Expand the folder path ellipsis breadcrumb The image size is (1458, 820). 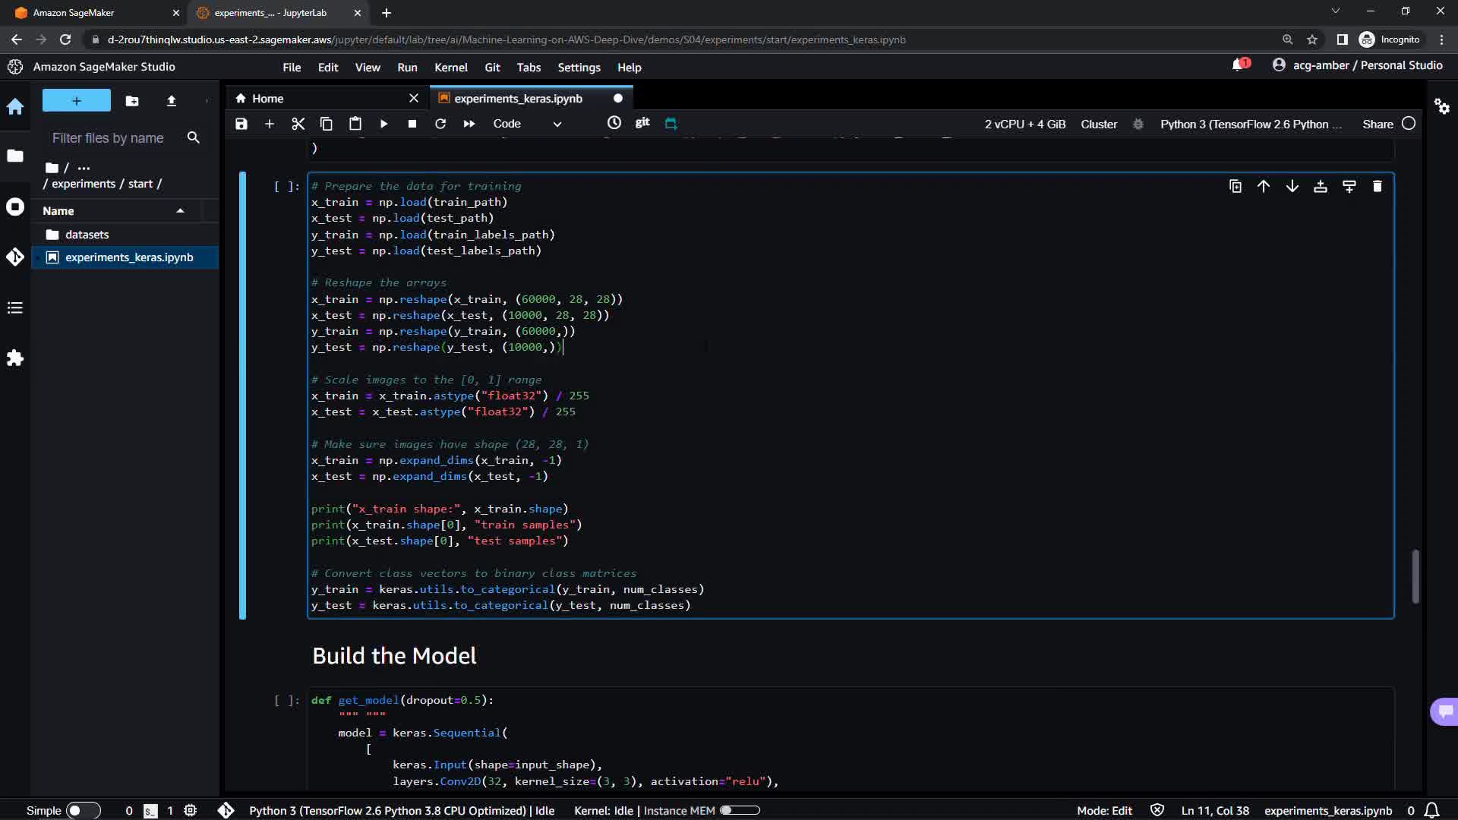[x=84, y=168]
